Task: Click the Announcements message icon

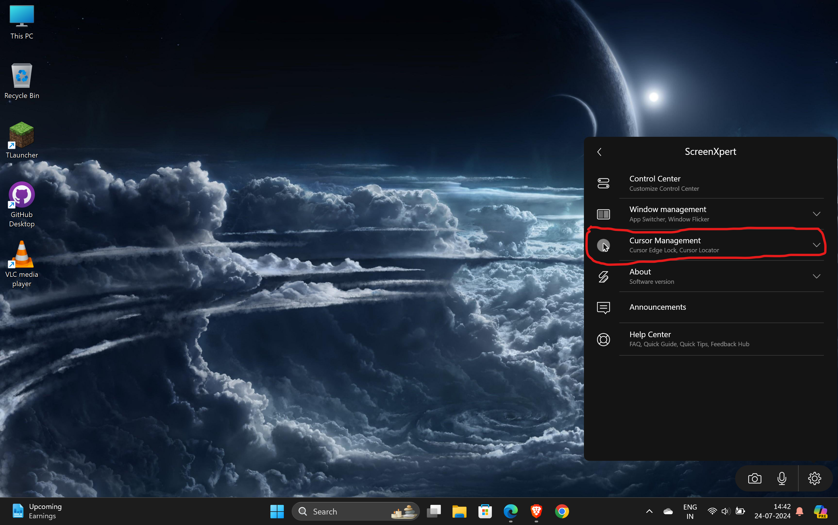Action: click(x=603, y=308)
